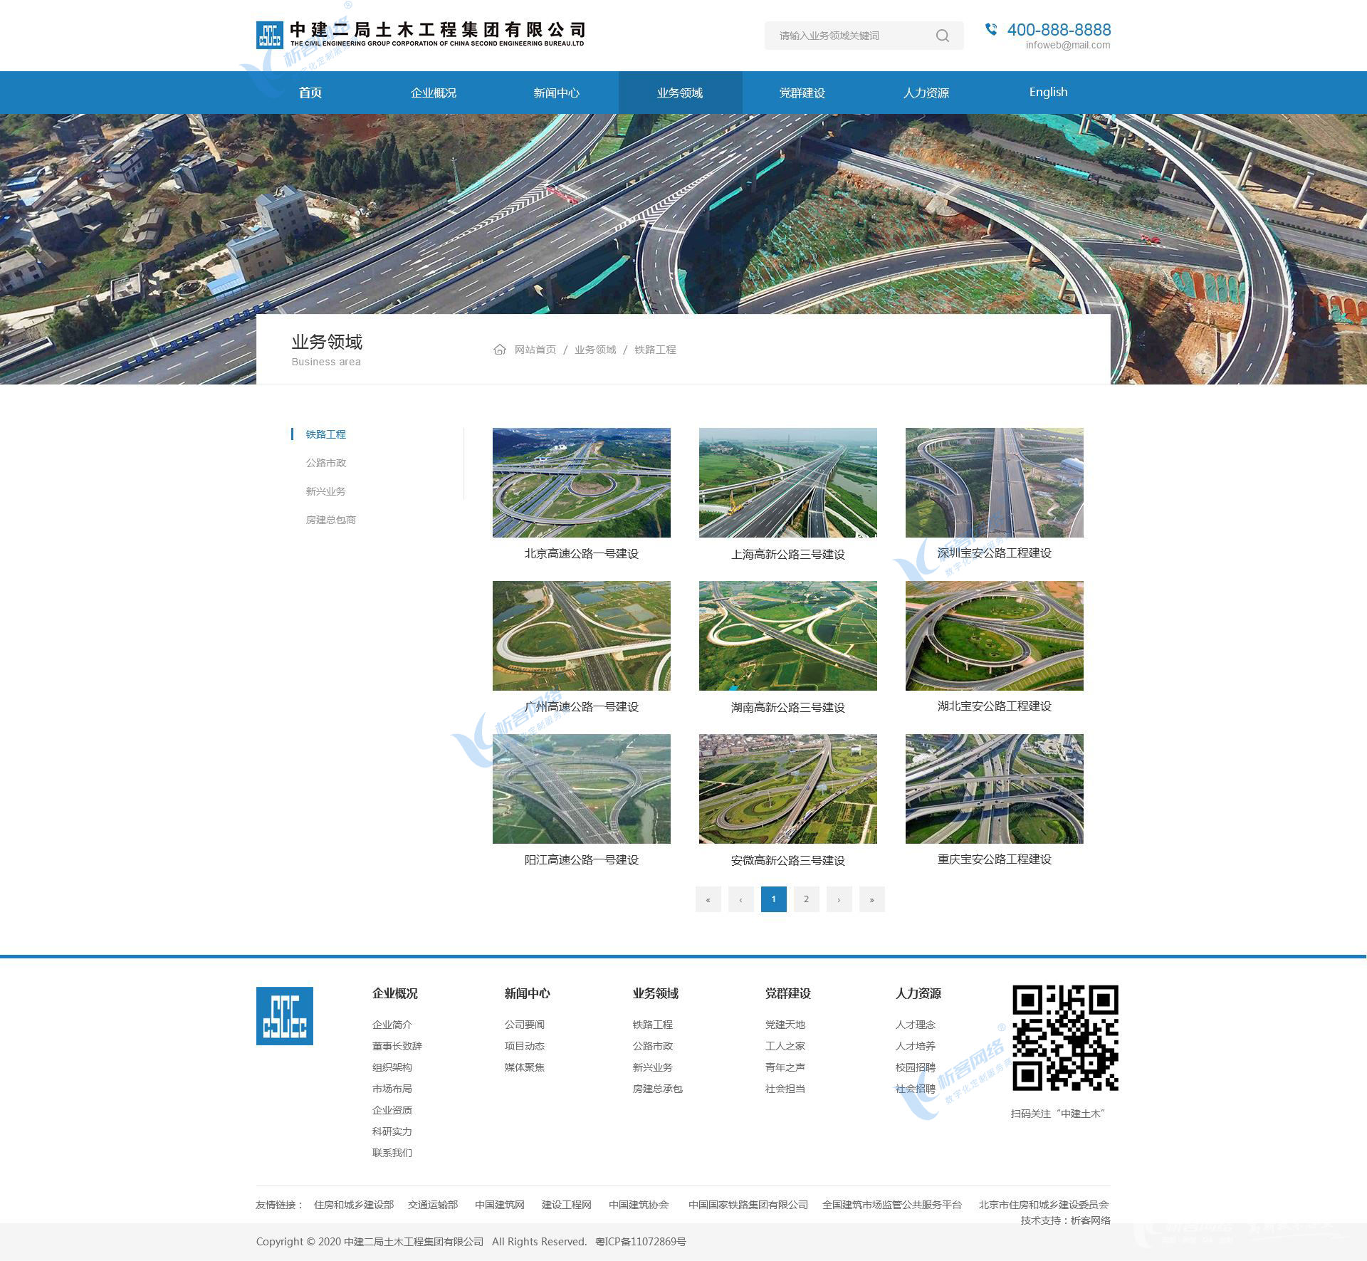The height and width of the screenshot is (1261, 1367).
Task: Click the previous page single arrow
Action: [x=740, y=899]
